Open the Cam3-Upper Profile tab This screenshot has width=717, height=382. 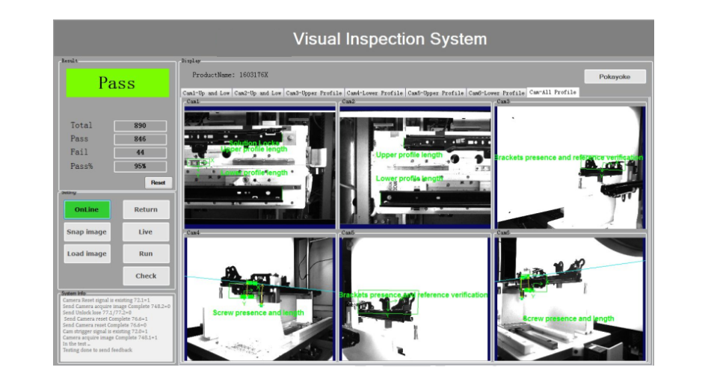(x=313, y=93)
